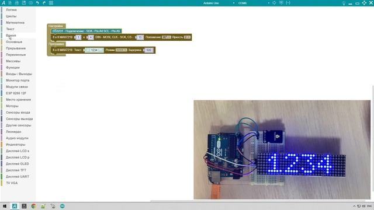Viewport: 374px width, 210px height.
Task: Open the Режим mode dropdown
Action: [121, 50]
